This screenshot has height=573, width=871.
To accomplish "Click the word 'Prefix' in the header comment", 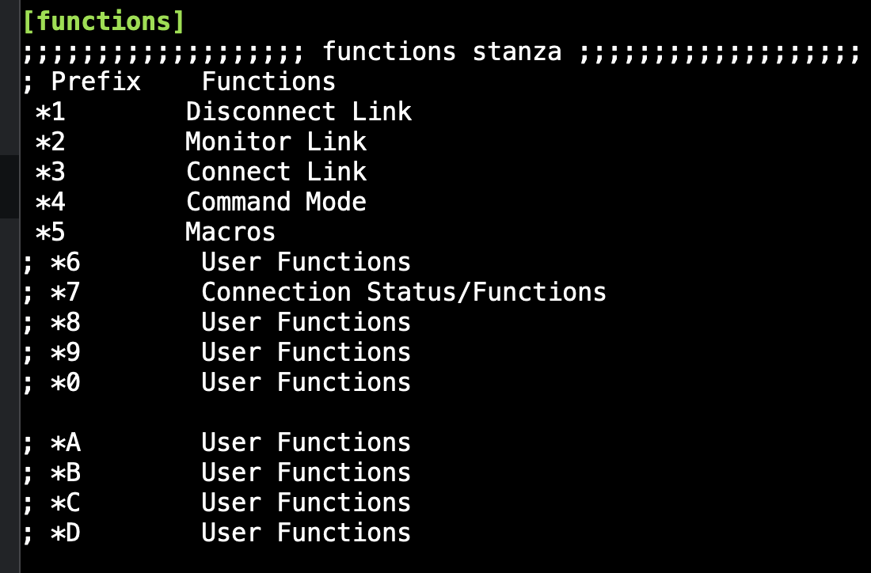I will 96,82.
